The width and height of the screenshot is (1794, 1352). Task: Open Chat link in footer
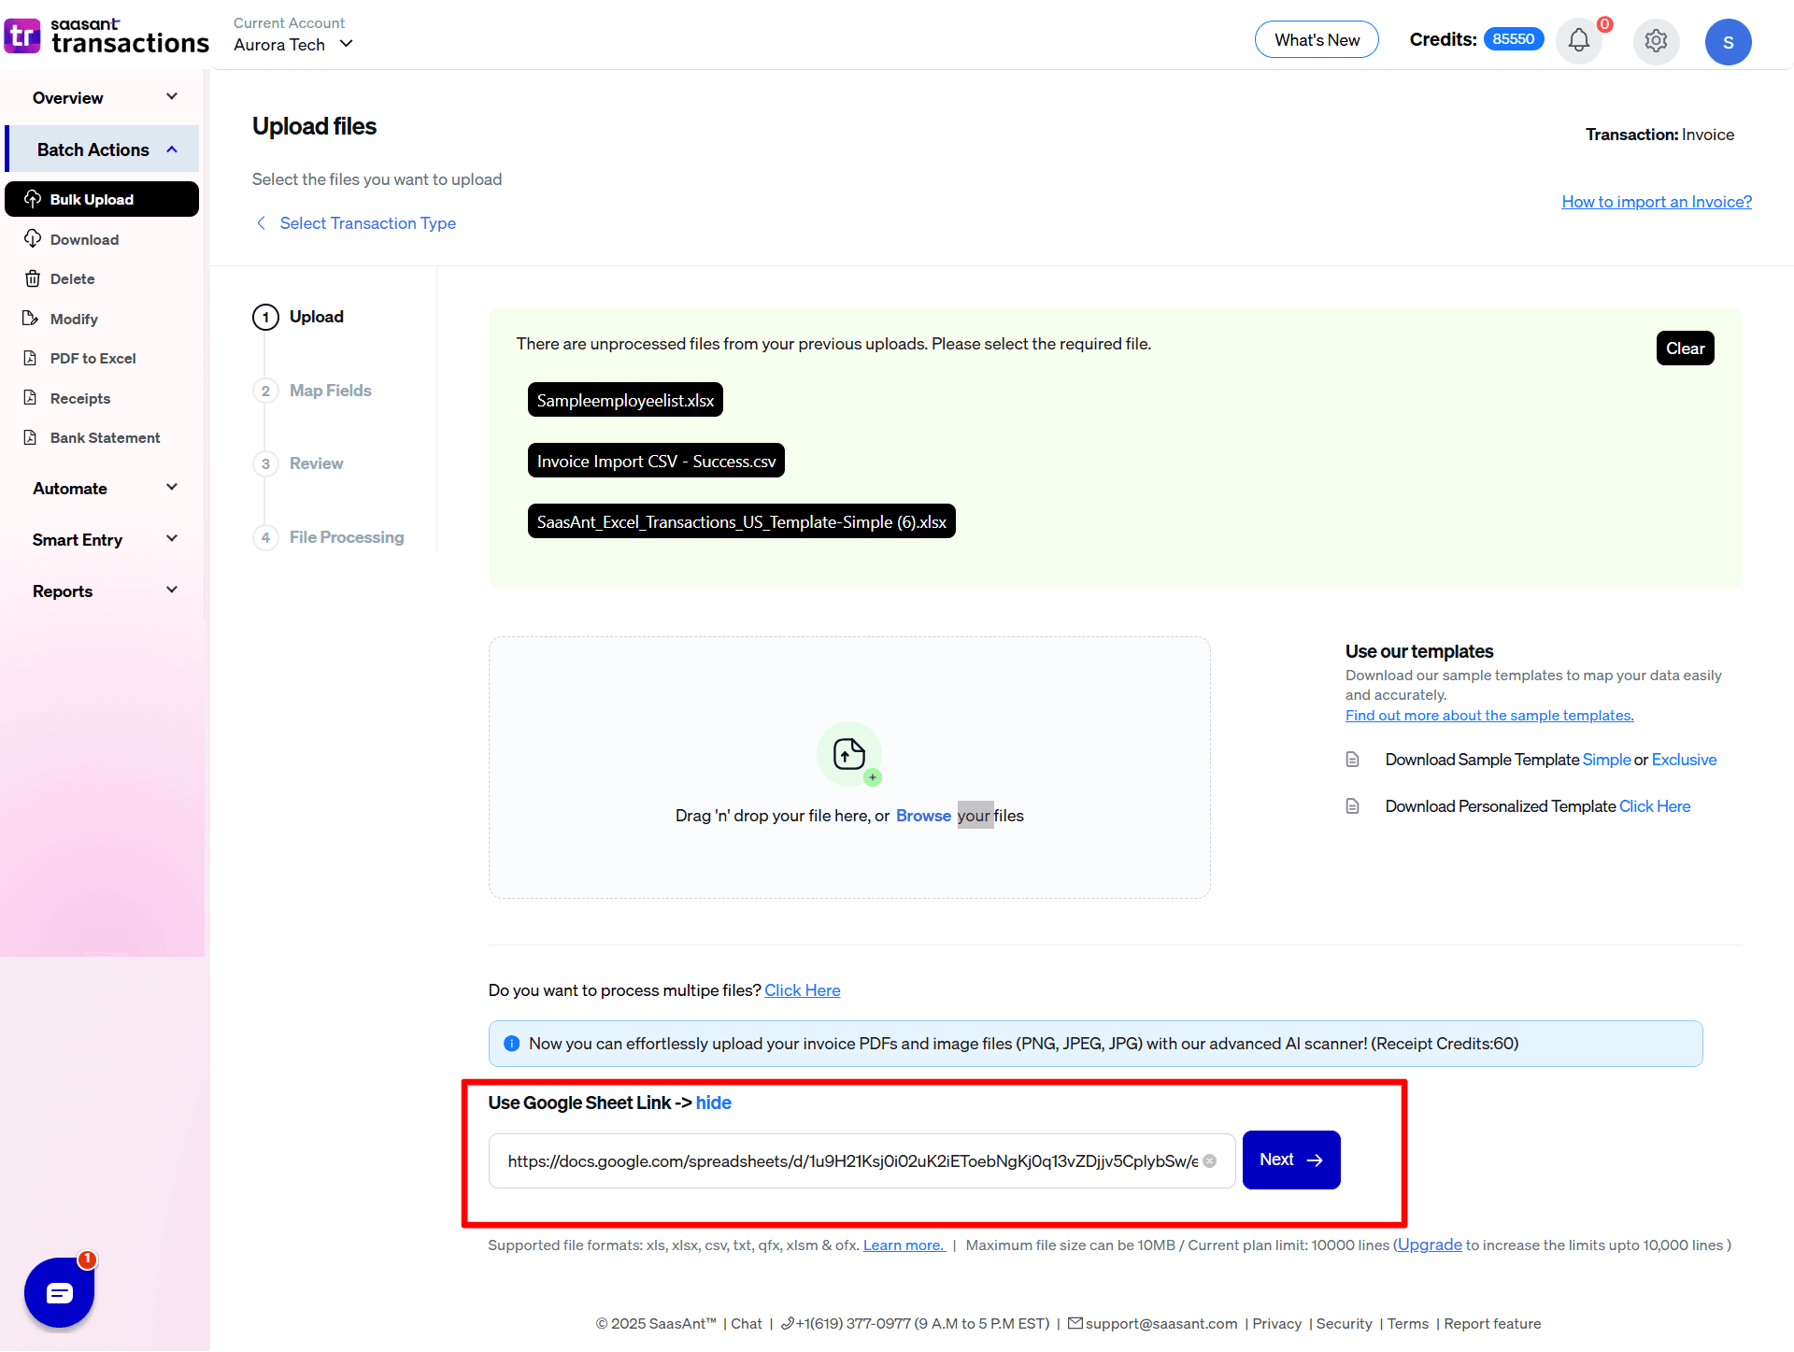click(746, 1323)
